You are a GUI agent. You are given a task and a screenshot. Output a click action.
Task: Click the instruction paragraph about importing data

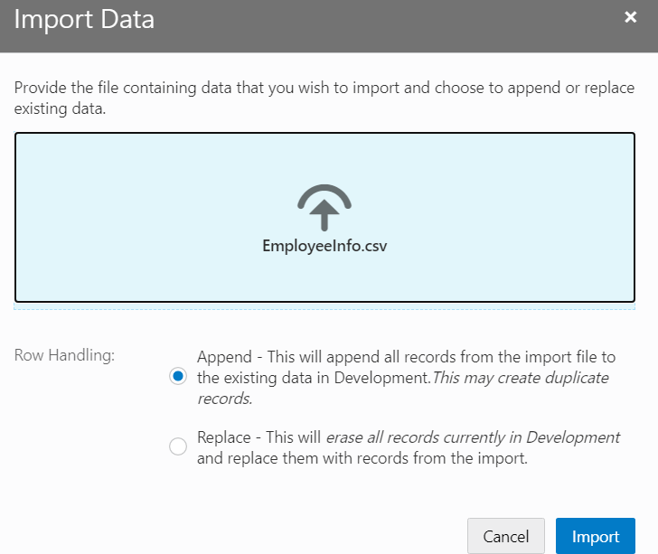(324, 98)
